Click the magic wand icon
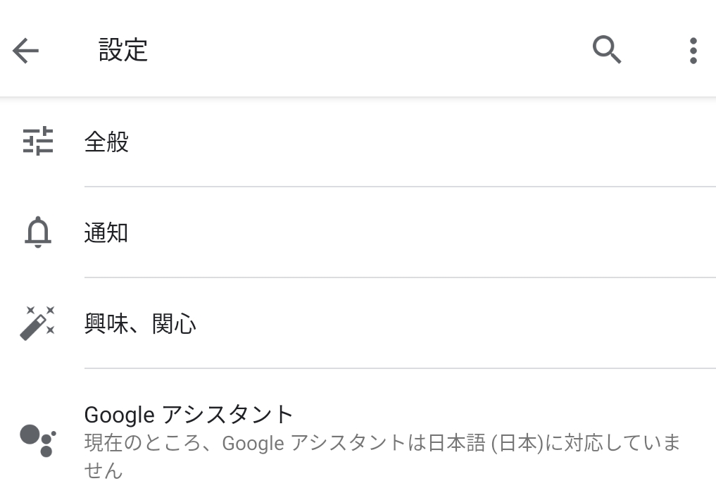Screen dimensions: 716x500 click(37, 323)
